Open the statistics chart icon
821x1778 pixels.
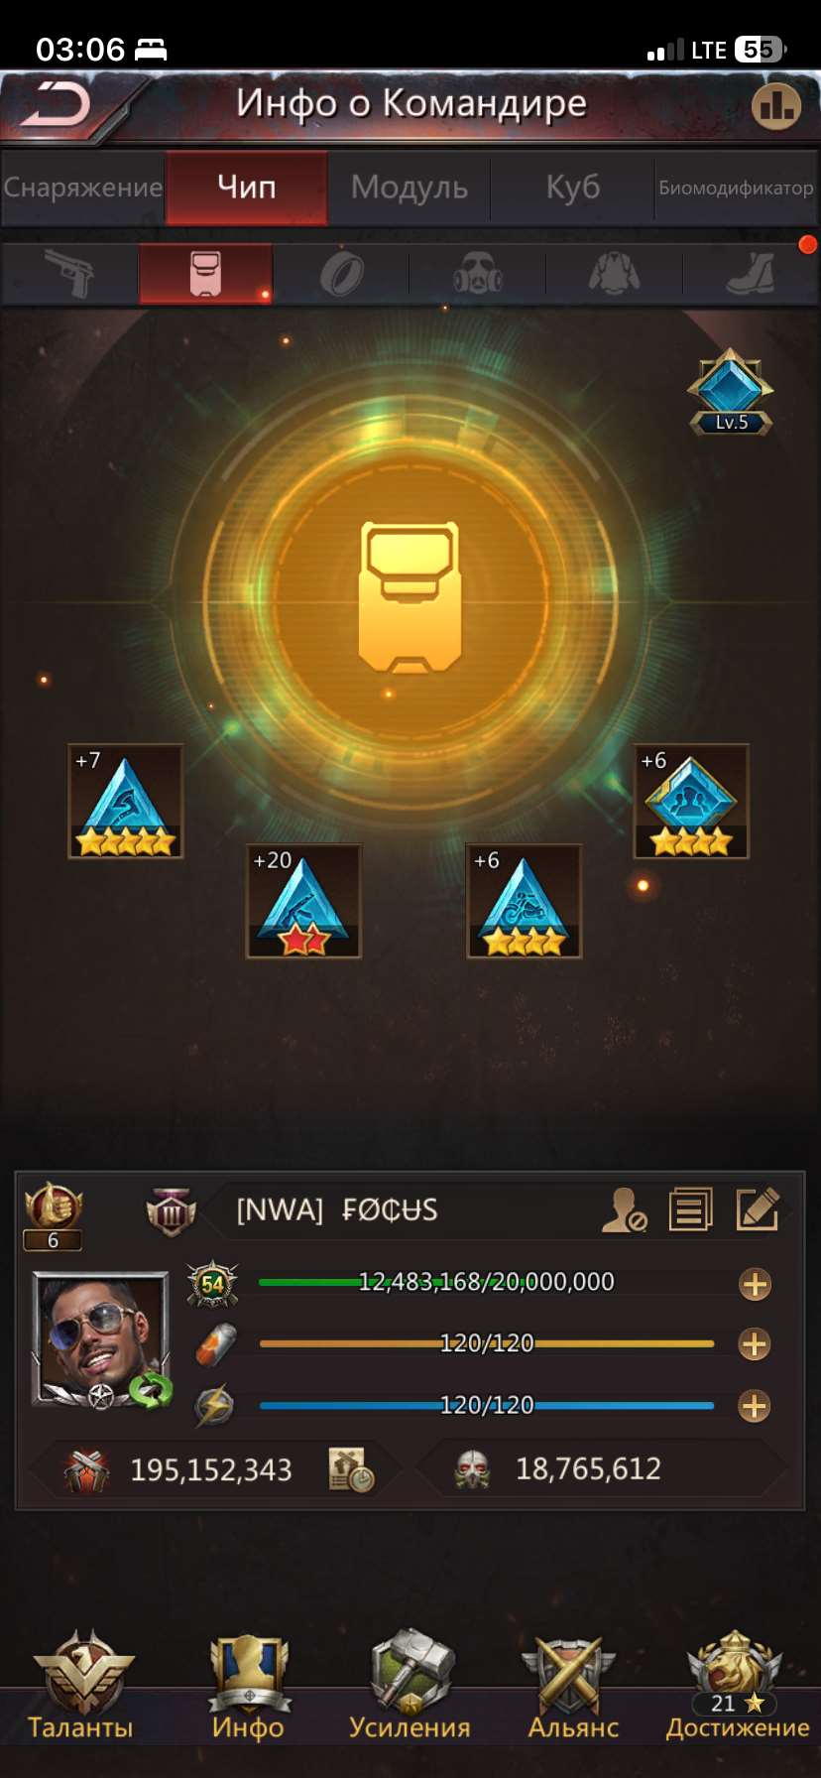[x=775, y=105]
